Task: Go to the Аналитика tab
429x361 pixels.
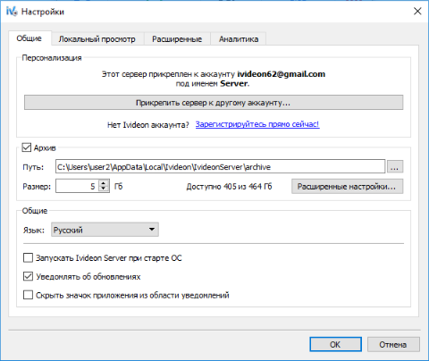Action: [239, 39]
